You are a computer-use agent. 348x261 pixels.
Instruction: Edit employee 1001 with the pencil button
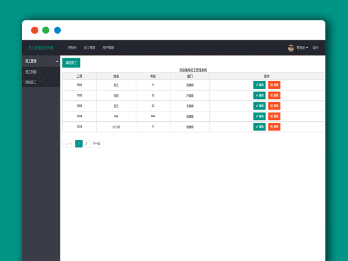(x=259, y=85)
